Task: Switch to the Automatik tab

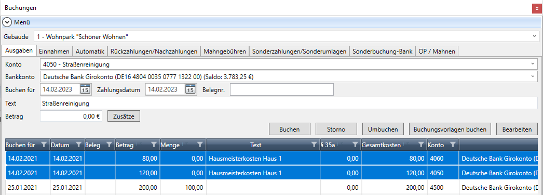Action: [90, 51]
